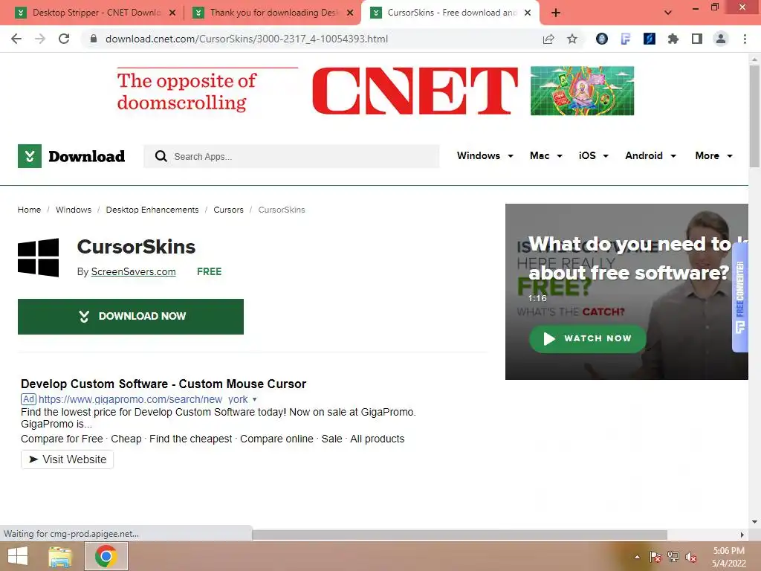The width and height of the screenshot is (761, 571).
Task: Click the FREE price label
Action: coord(209,272)
